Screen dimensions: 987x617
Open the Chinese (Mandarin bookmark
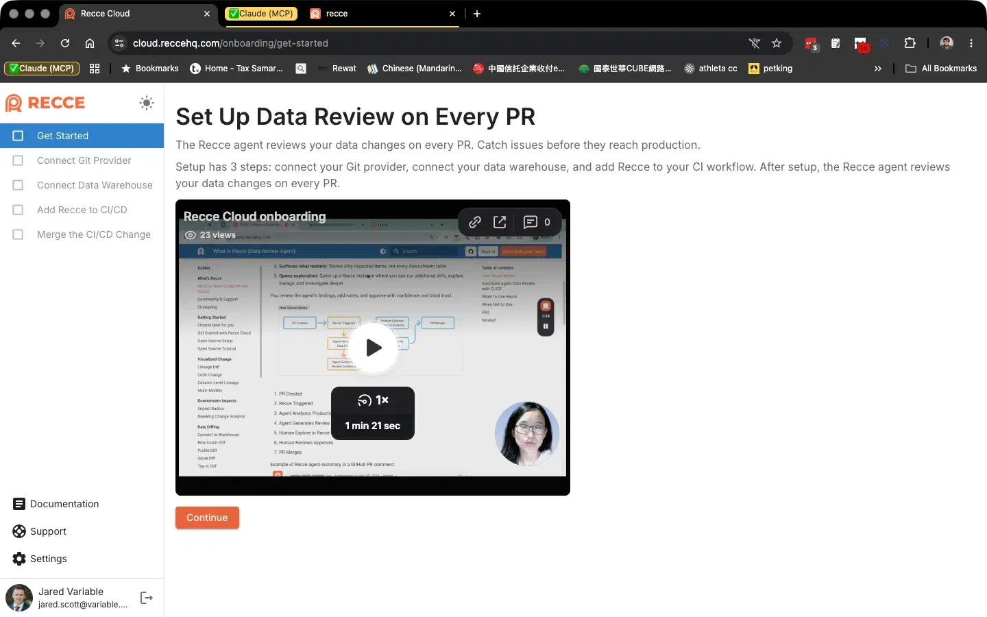(415, 69)
